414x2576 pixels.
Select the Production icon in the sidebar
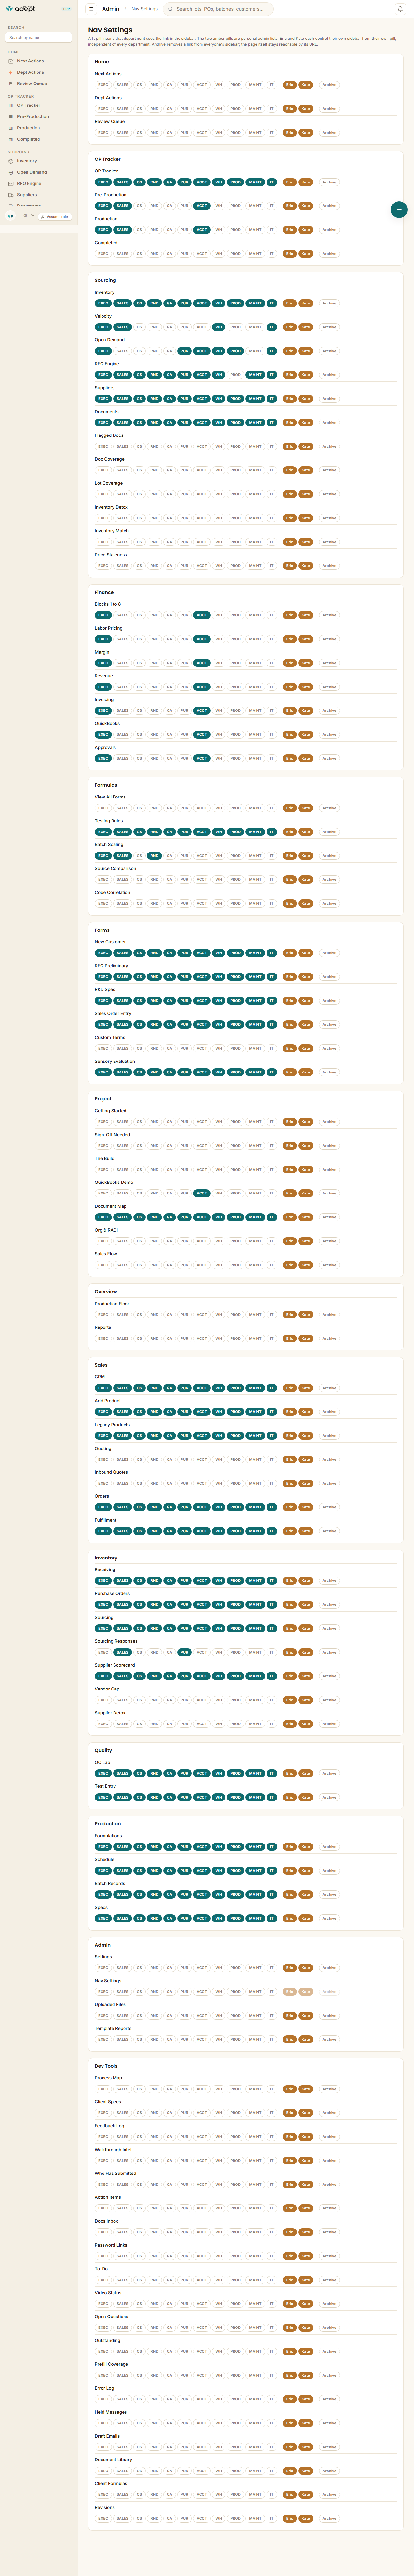11,128
